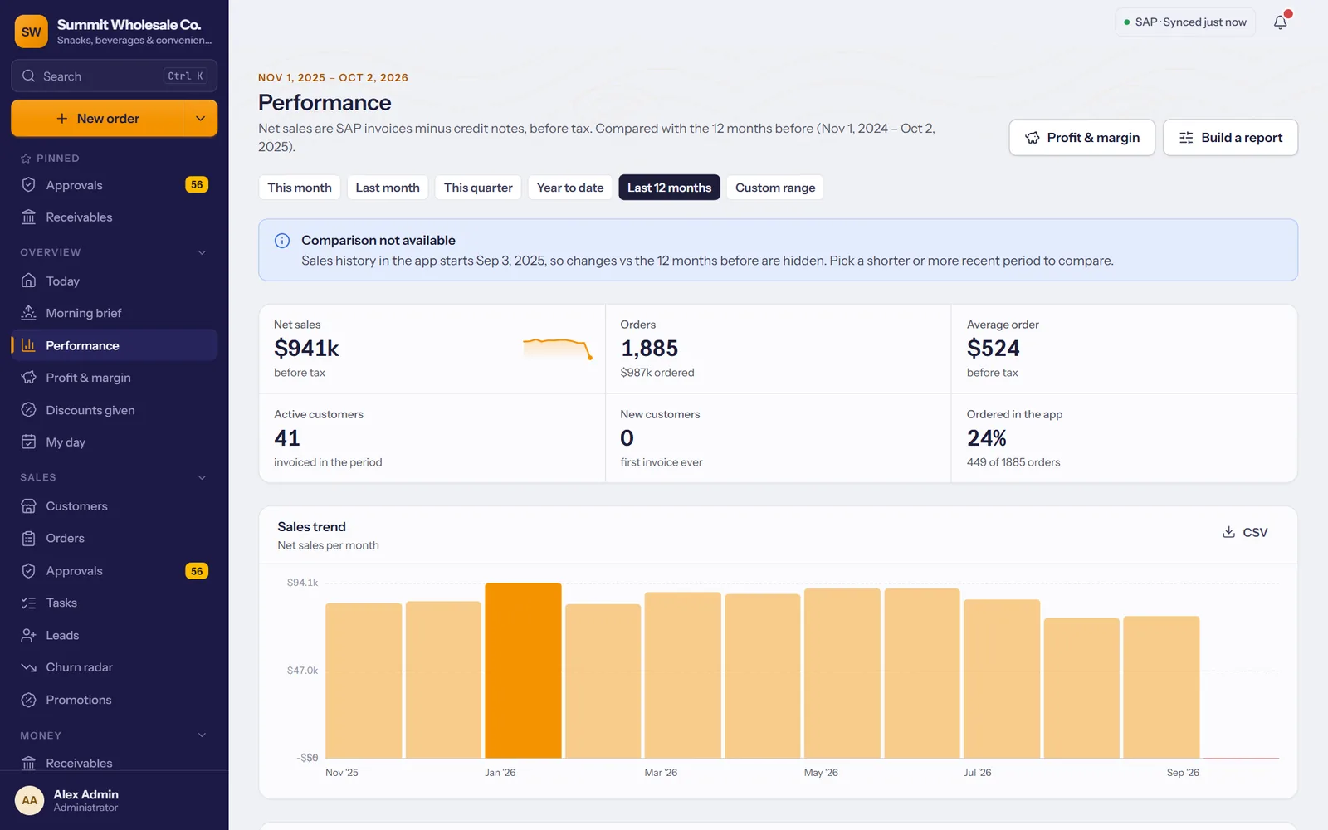1328x830 pixels.
Task: Click the Nov '25 sales bar
Action: tap(364, 681)
